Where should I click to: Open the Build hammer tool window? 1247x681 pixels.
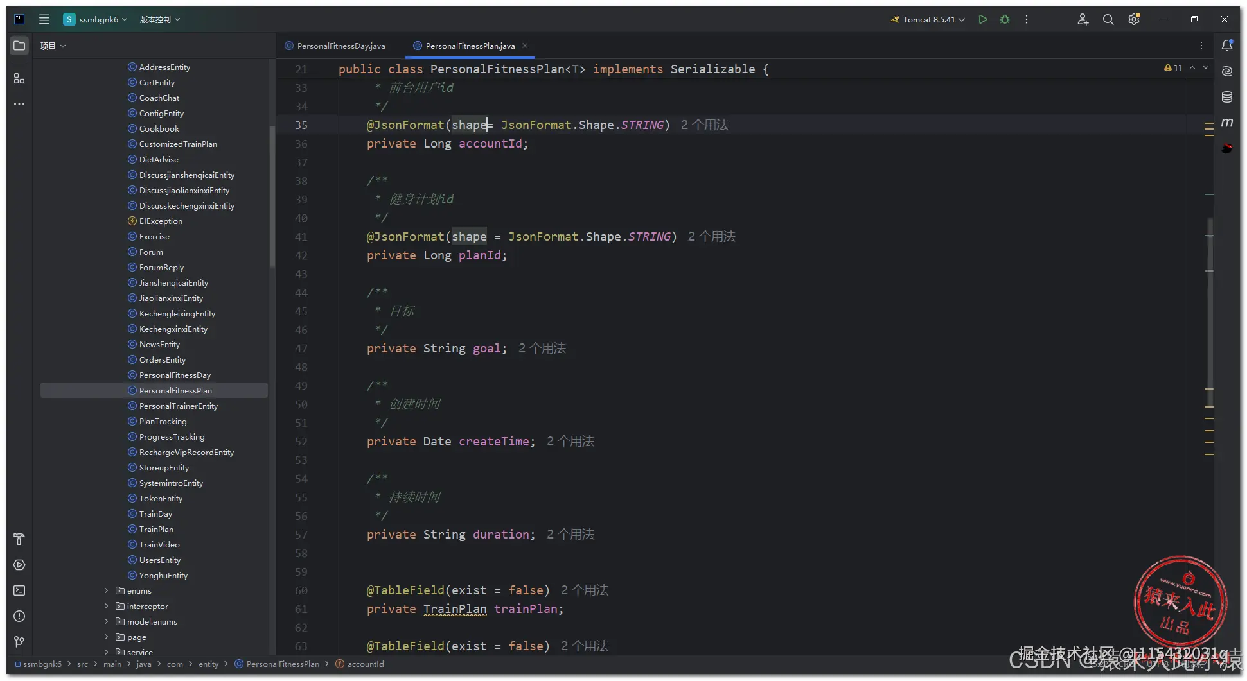coord(19,539)
